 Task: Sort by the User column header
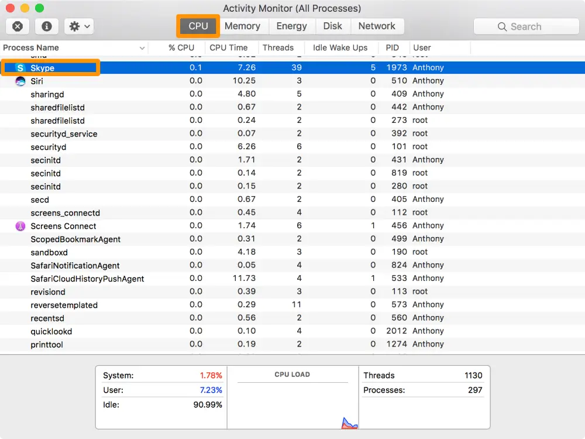422,48
